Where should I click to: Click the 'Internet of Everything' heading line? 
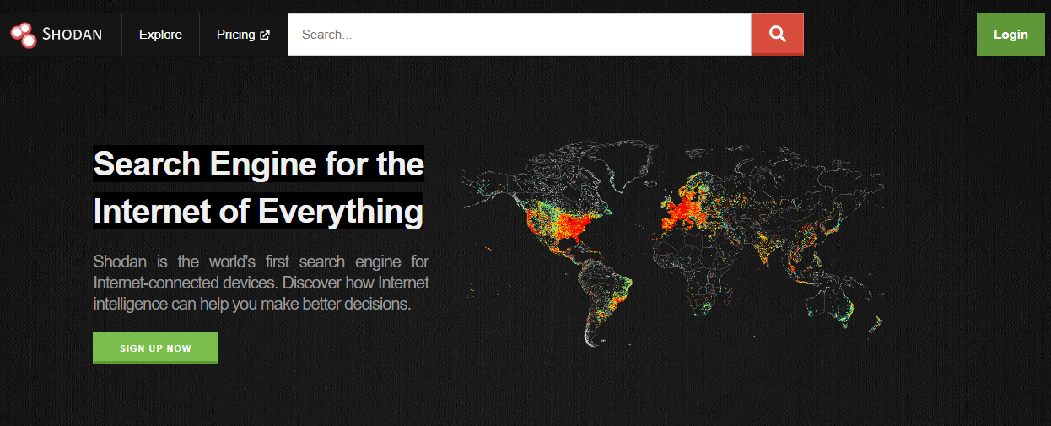coord(258,210)
